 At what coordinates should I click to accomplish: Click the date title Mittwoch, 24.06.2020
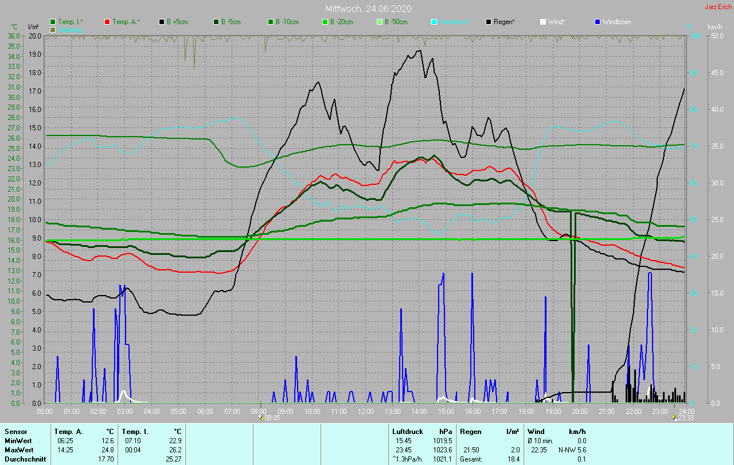click(368, 9)
